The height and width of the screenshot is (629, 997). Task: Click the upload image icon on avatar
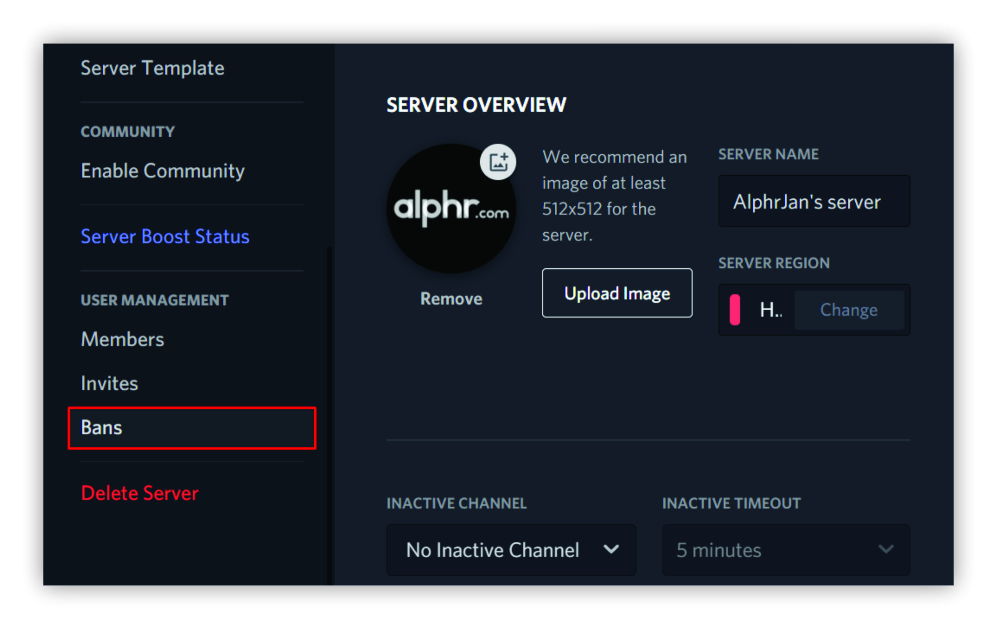coord(498,162)
